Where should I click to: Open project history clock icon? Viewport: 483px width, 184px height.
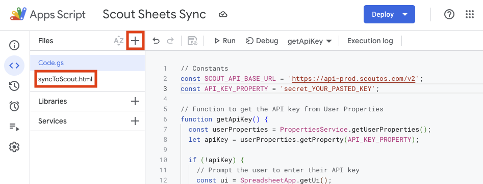(14, 86)
